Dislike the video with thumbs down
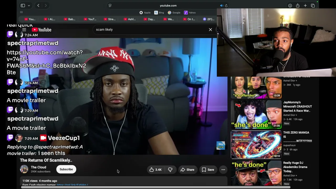336x189 pixels. click(x=170, y=170)
